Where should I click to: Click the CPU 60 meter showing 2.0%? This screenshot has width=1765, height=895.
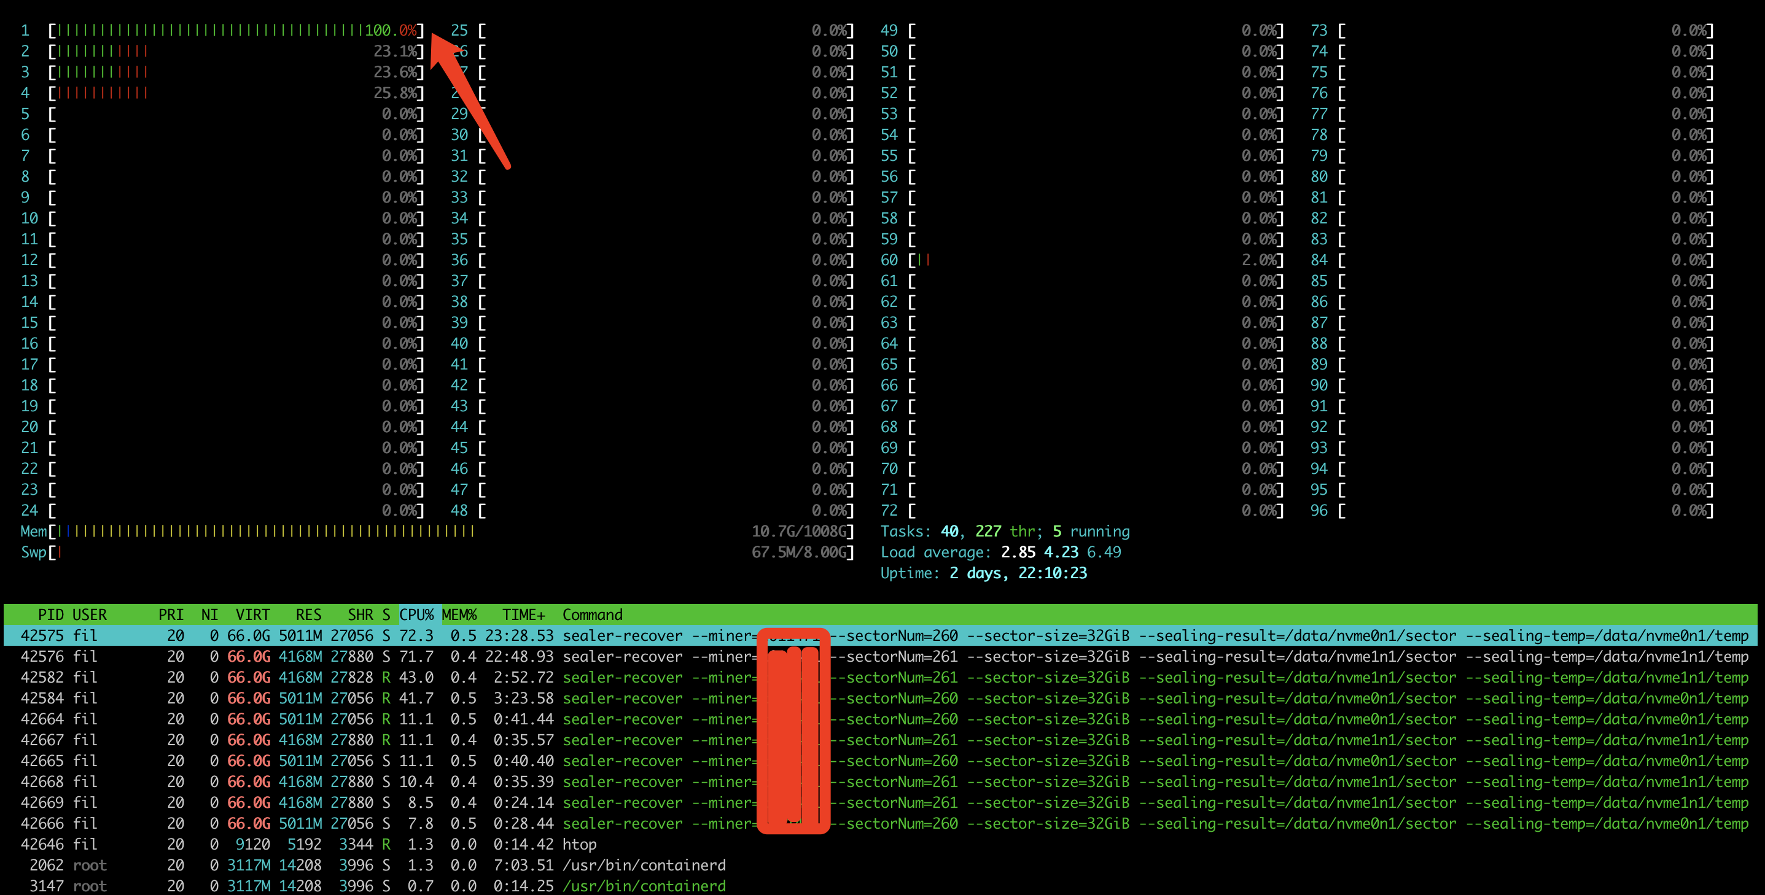click(1096, 260)
